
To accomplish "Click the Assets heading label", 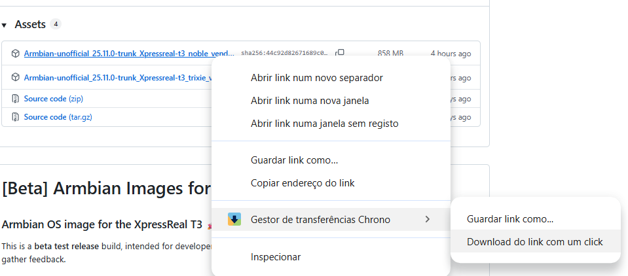I will 30,24.
